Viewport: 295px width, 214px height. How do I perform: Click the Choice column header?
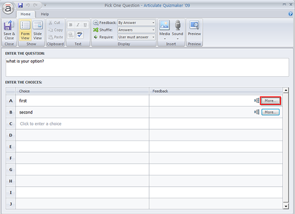point(83,91)
